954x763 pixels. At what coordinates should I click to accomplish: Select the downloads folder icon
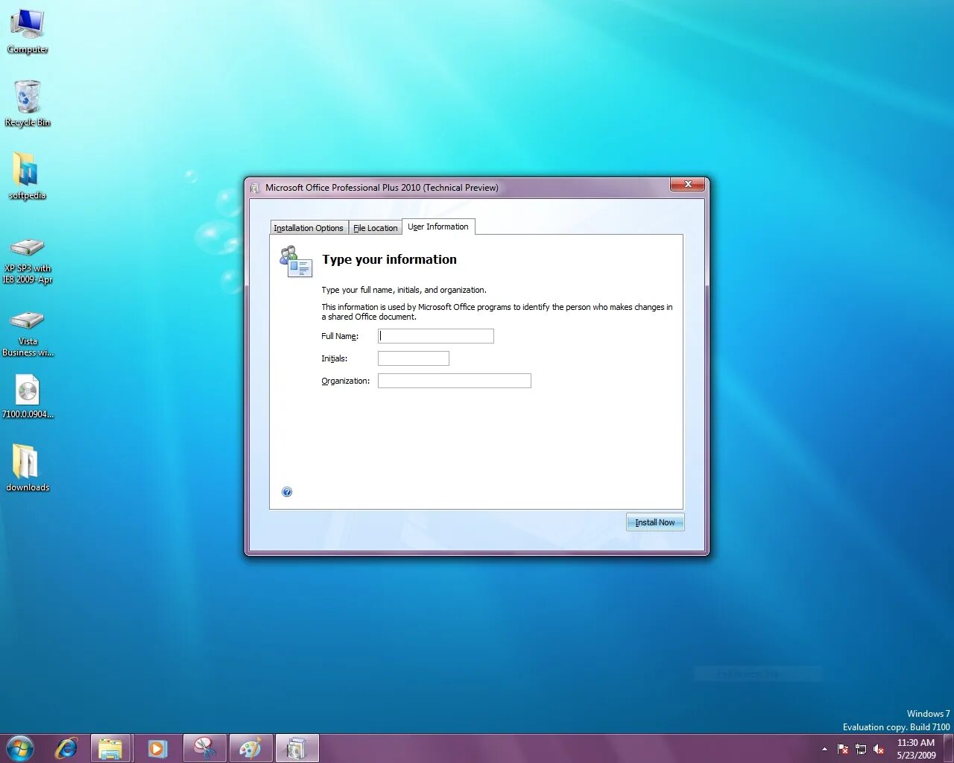(x=28, y=468)
